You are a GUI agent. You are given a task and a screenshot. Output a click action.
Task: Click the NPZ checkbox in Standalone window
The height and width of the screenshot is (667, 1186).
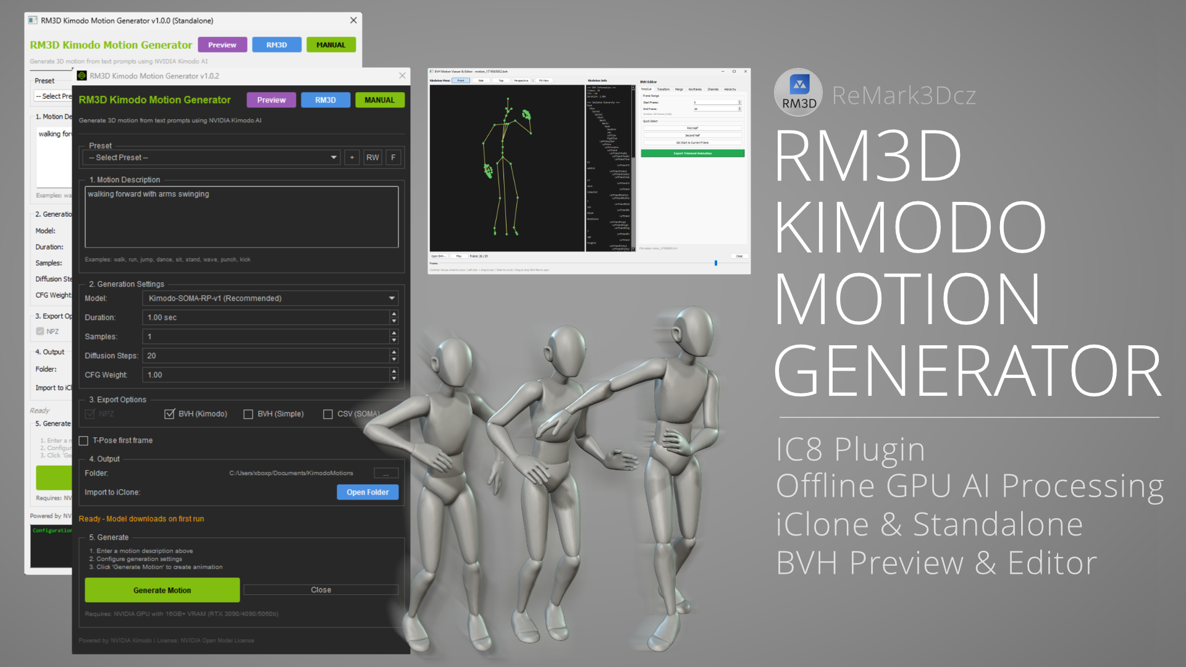coord(40,332)
